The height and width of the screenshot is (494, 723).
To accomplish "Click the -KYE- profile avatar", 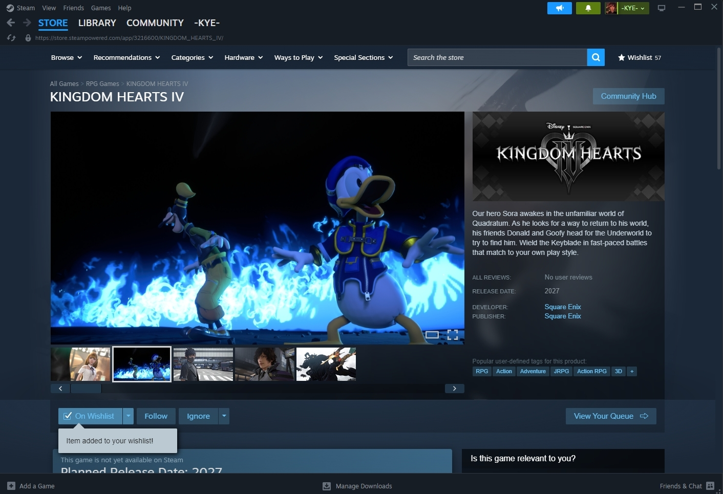I will point(611,8).
